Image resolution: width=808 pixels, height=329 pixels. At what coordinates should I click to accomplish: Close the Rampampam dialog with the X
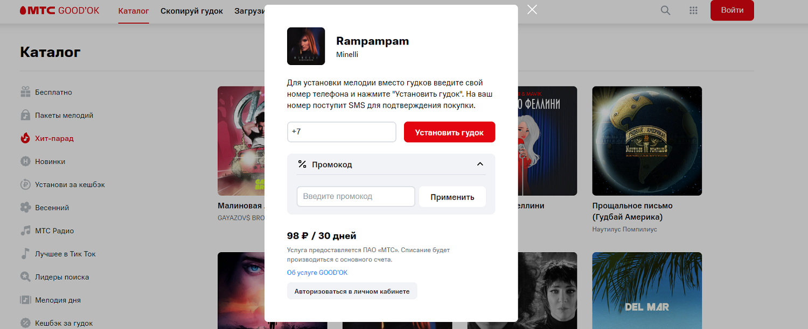point(532,10)
